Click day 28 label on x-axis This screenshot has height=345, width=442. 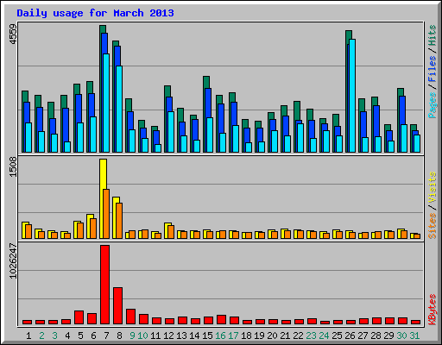tap(376, 336)
